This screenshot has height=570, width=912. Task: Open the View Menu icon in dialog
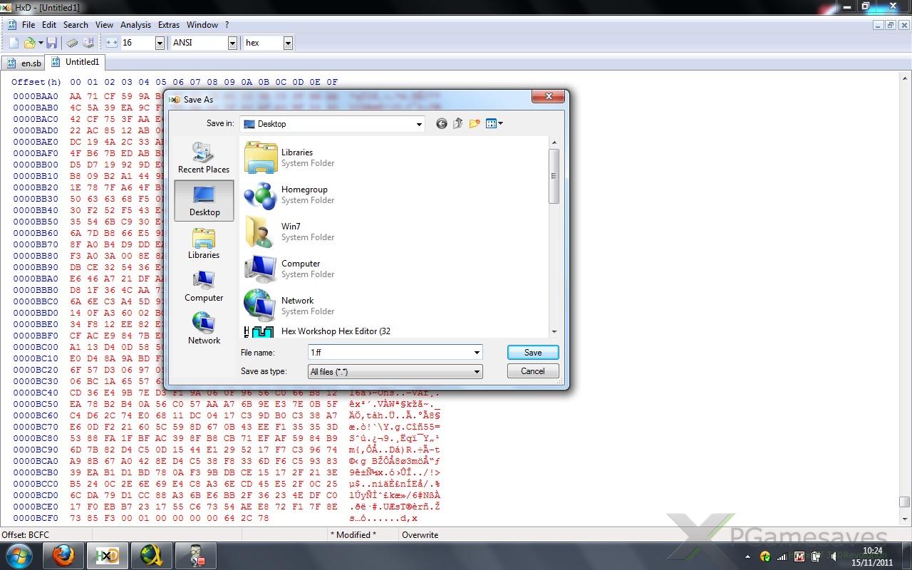[x=494, y=124]
